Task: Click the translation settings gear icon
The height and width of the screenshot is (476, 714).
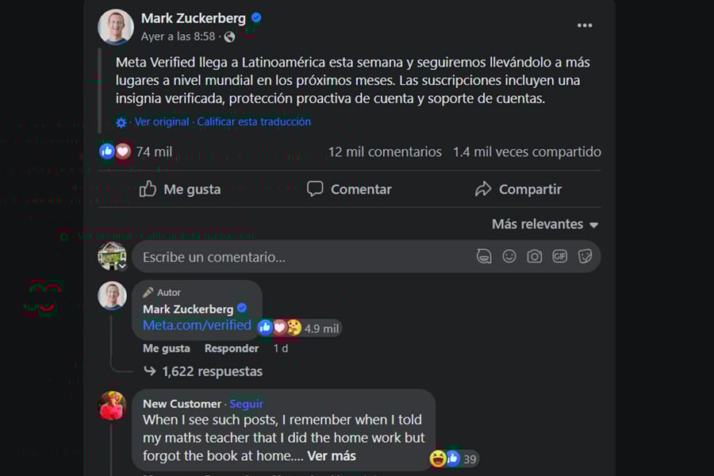Action: click(x=121, y=122)
